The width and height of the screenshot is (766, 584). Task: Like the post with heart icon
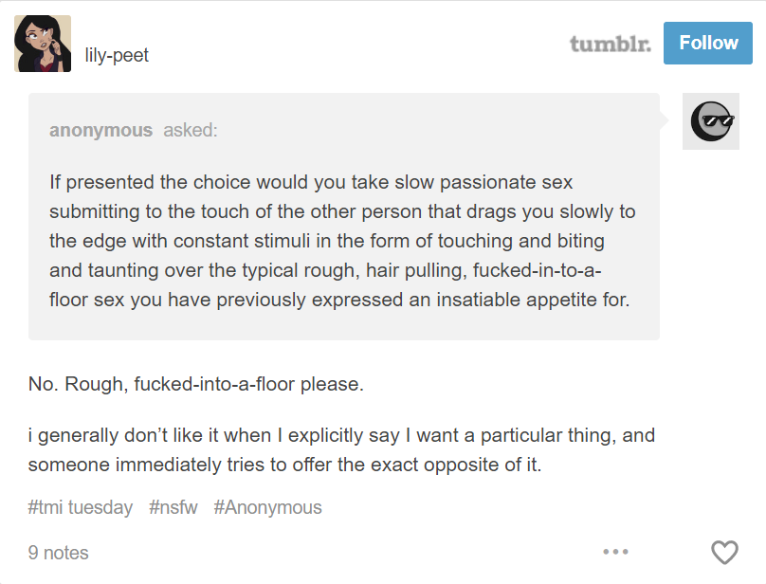724,552
